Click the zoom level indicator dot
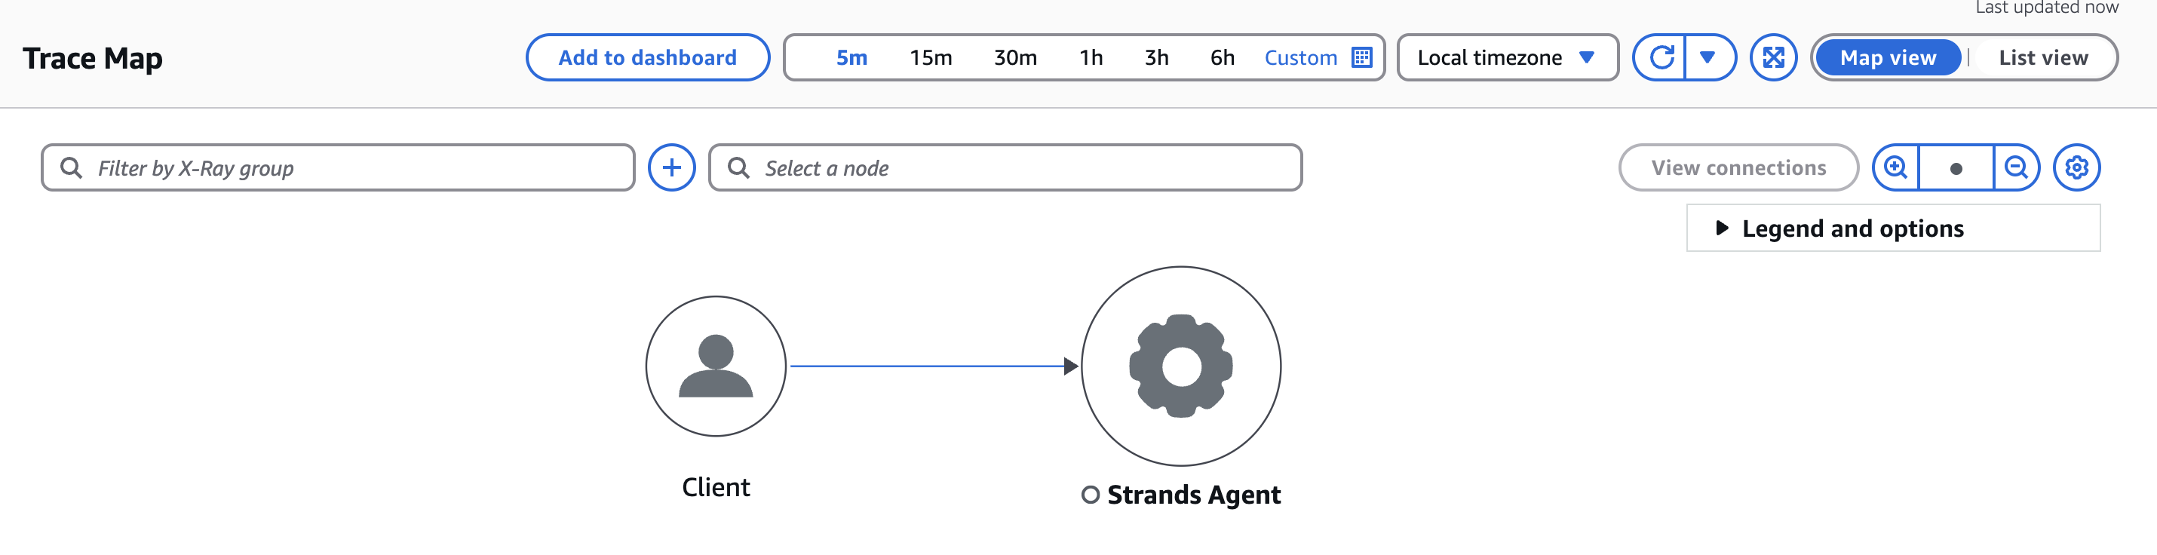The image size is (2157, 555). click(1958, 167)
